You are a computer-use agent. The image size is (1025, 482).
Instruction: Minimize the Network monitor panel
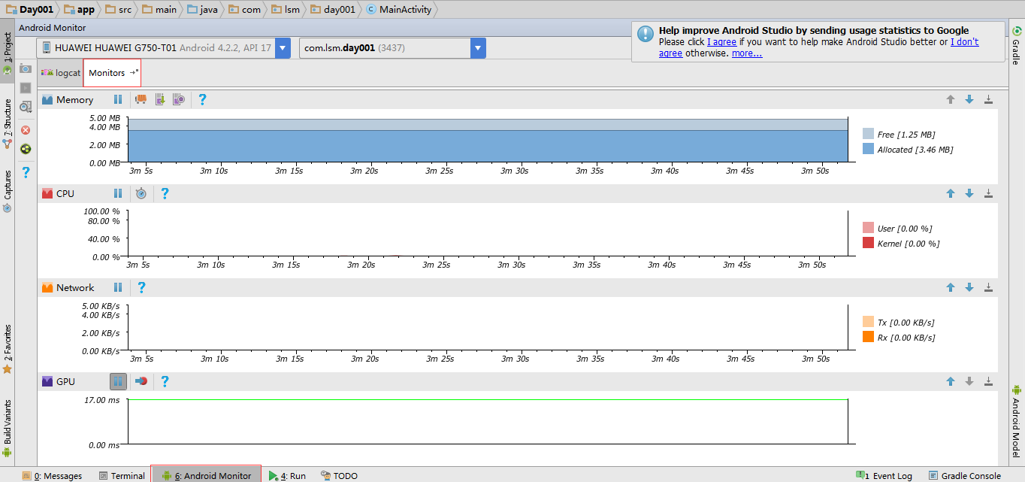(x=988, y=287)
